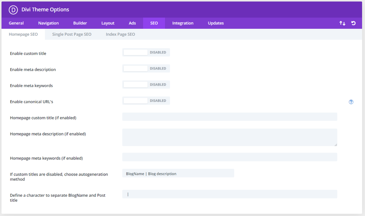365x216 pixels.
Task: Select the SEO tab
Action: point(154,23)
